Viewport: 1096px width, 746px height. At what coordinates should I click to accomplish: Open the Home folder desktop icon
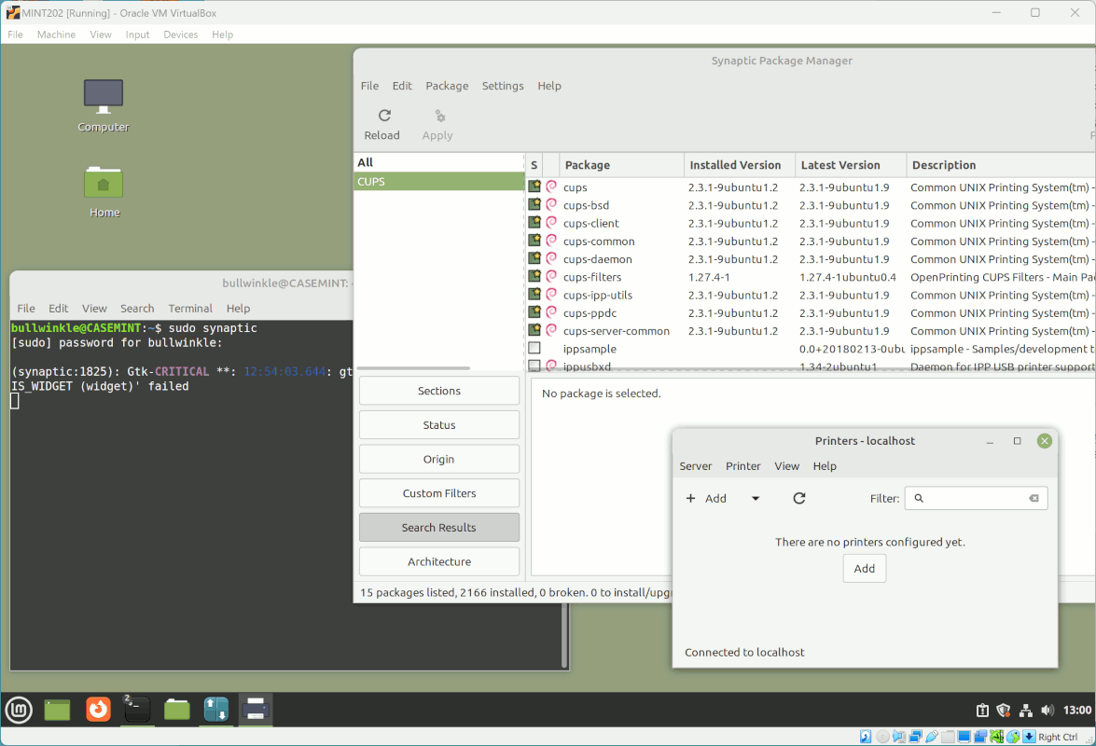pyautogui.click(x=104, y=183)
